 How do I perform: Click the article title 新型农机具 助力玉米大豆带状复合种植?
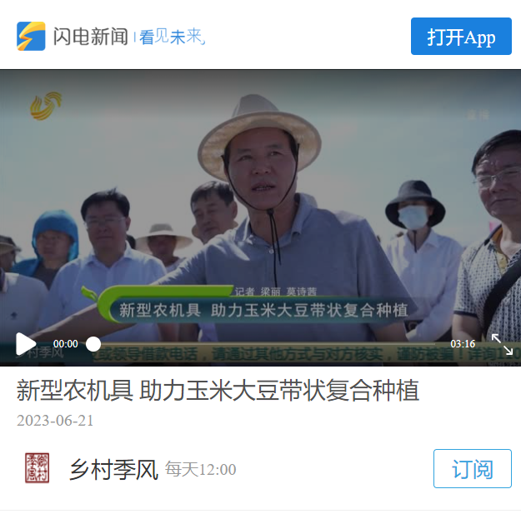click(218, 390)
